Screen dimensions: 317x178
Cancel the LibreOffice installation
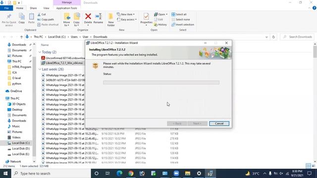click(219, 124)
